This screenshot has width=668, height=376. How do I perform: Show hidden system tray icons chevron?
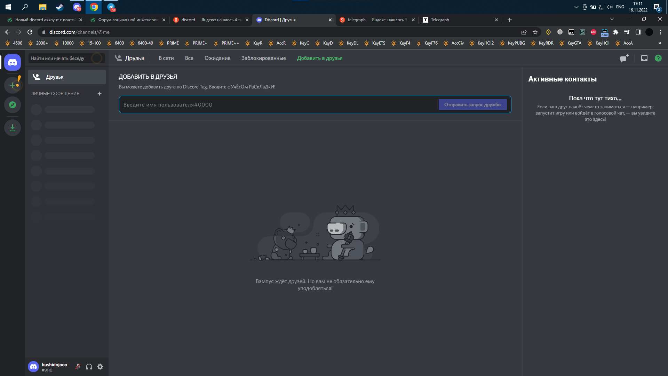click(x=576, y=7)
